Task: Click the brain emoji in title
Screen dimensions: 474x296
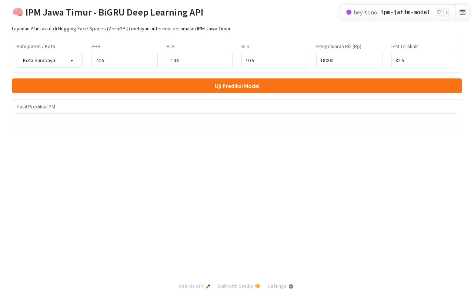Action: coord(18,12)
